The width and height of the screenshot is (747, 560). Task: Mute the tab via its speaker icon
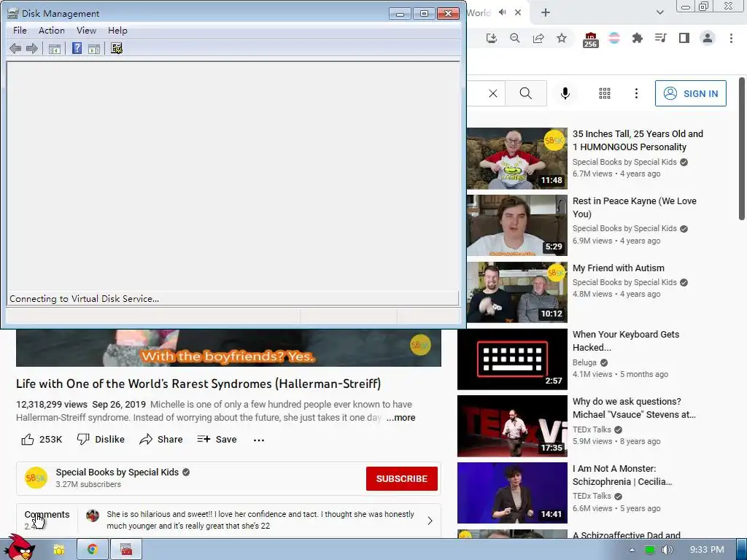tap(502, 12)
